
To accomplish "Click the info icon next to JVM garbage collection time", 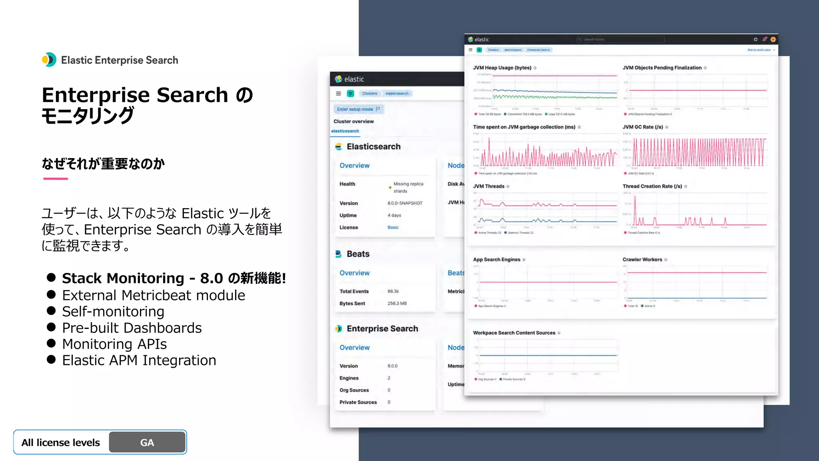I will (579, 127).
